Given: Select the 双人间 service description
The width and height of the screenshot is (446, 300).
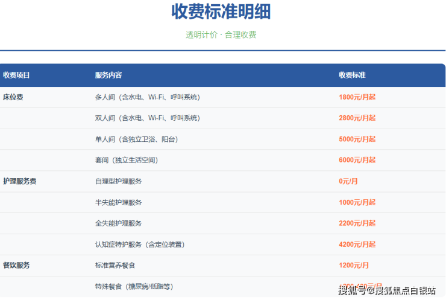Looking at the screenshot, I should pyautogui.click(x=147, y=118).
